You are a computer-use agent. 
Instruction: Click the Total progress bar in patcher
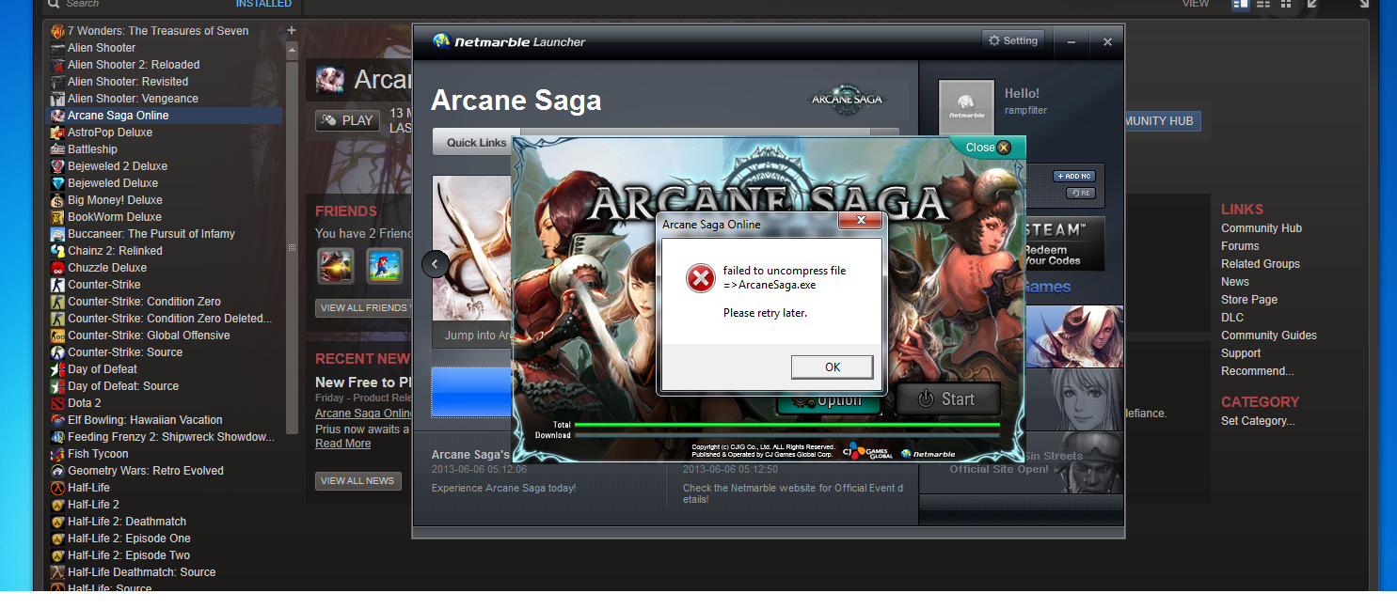coord(786,426)
